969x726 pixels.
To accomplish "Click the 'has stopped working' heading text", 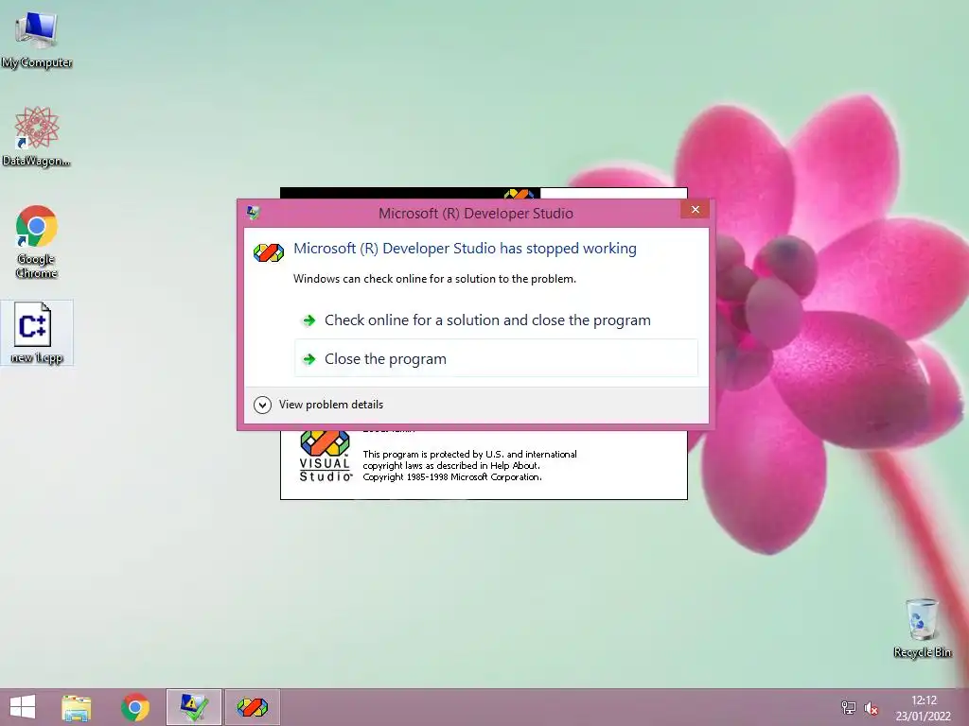I will [x=465, y=249].
